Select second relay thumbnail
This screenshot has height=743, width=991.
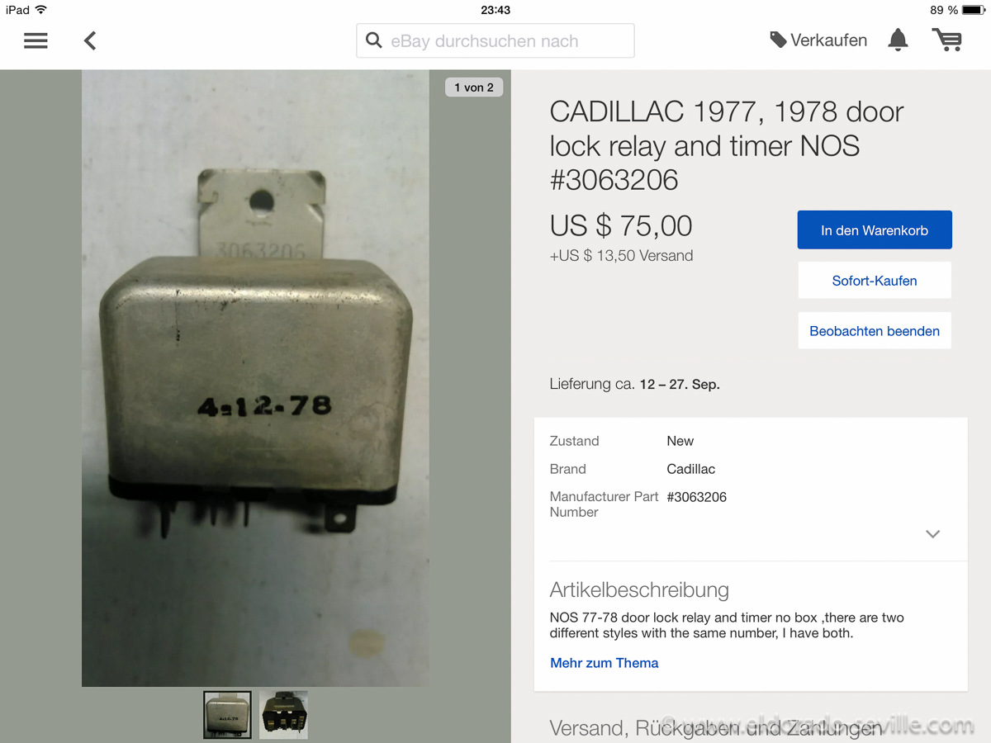283,715
